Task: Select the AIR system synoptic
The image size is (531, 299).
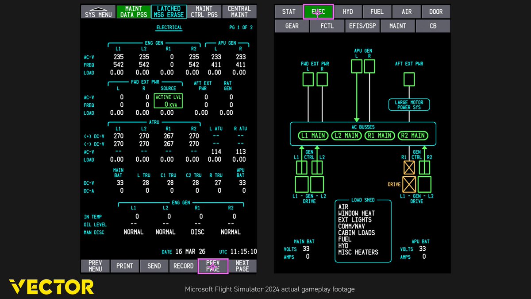Action: 407,12
